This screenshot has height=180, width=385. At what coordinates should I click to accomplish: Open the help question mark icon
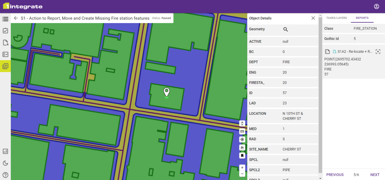[x=5, y=175]
